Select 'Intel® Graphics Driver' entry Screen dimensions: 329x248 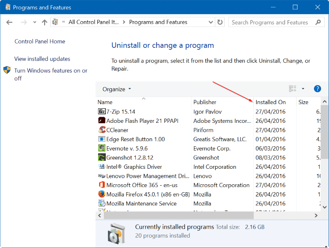tap(134, 167)
